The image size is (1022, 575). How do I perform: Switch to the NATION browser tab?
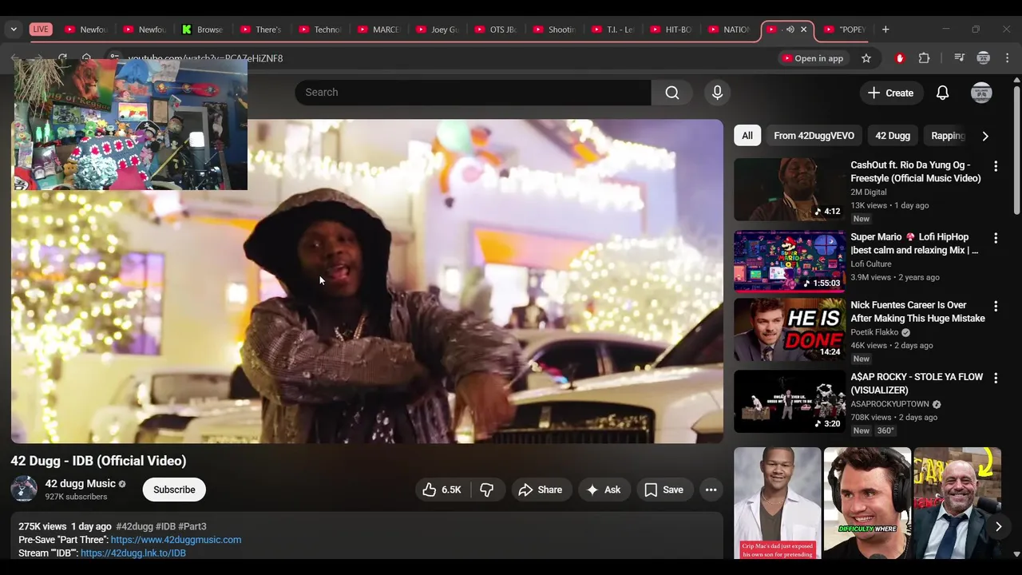point(729,30)
